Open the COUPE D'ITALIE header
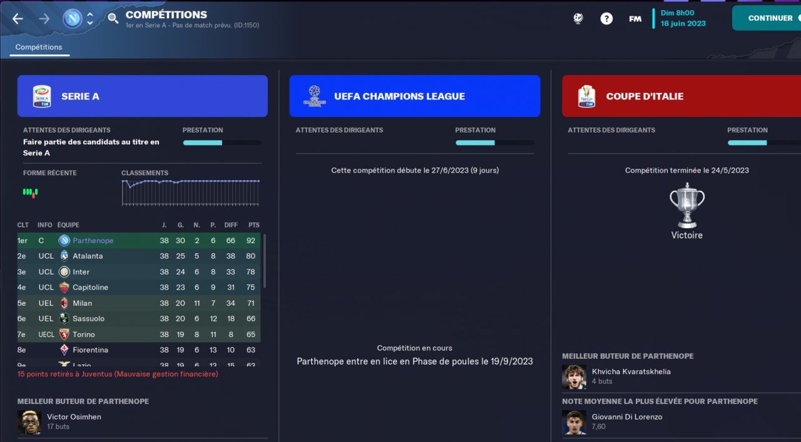This screenshot has width=801, height=442. coord(681,96)
